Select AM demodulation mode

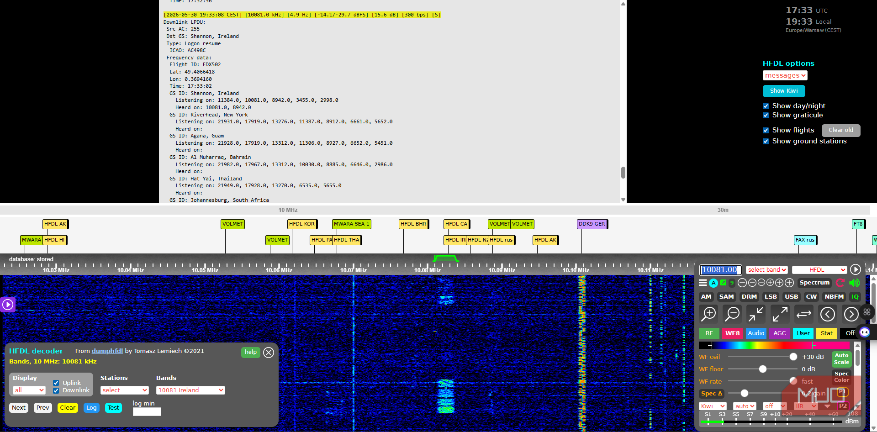(706, 296)
